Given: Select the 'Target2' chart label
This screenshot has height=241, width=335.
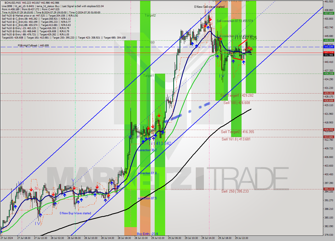Looking at the screenshot, I should 150,15.
